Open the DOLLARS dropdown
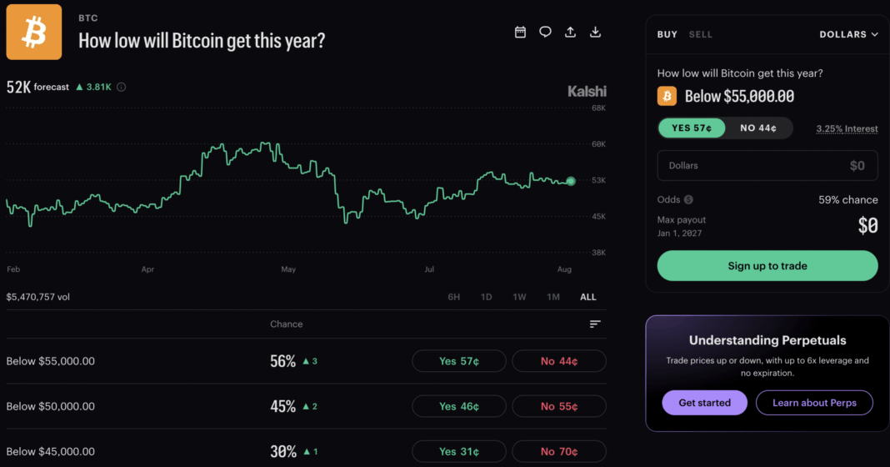The width and height of the screenshot is (890, 467). tap(848, 35)
